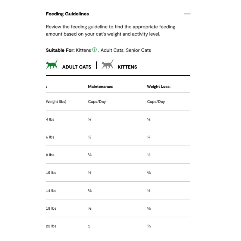Select the green adult cat icon
This screenshot has width=241, height=241.
(x=52, y=64)
